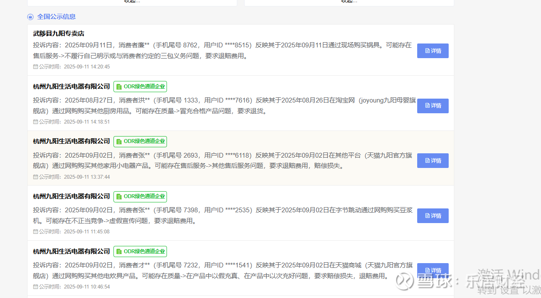Click calendar icon beside 2025-09-11 11:45:08
Viewport: 541px width, 298px height.
tap(35, 232)
